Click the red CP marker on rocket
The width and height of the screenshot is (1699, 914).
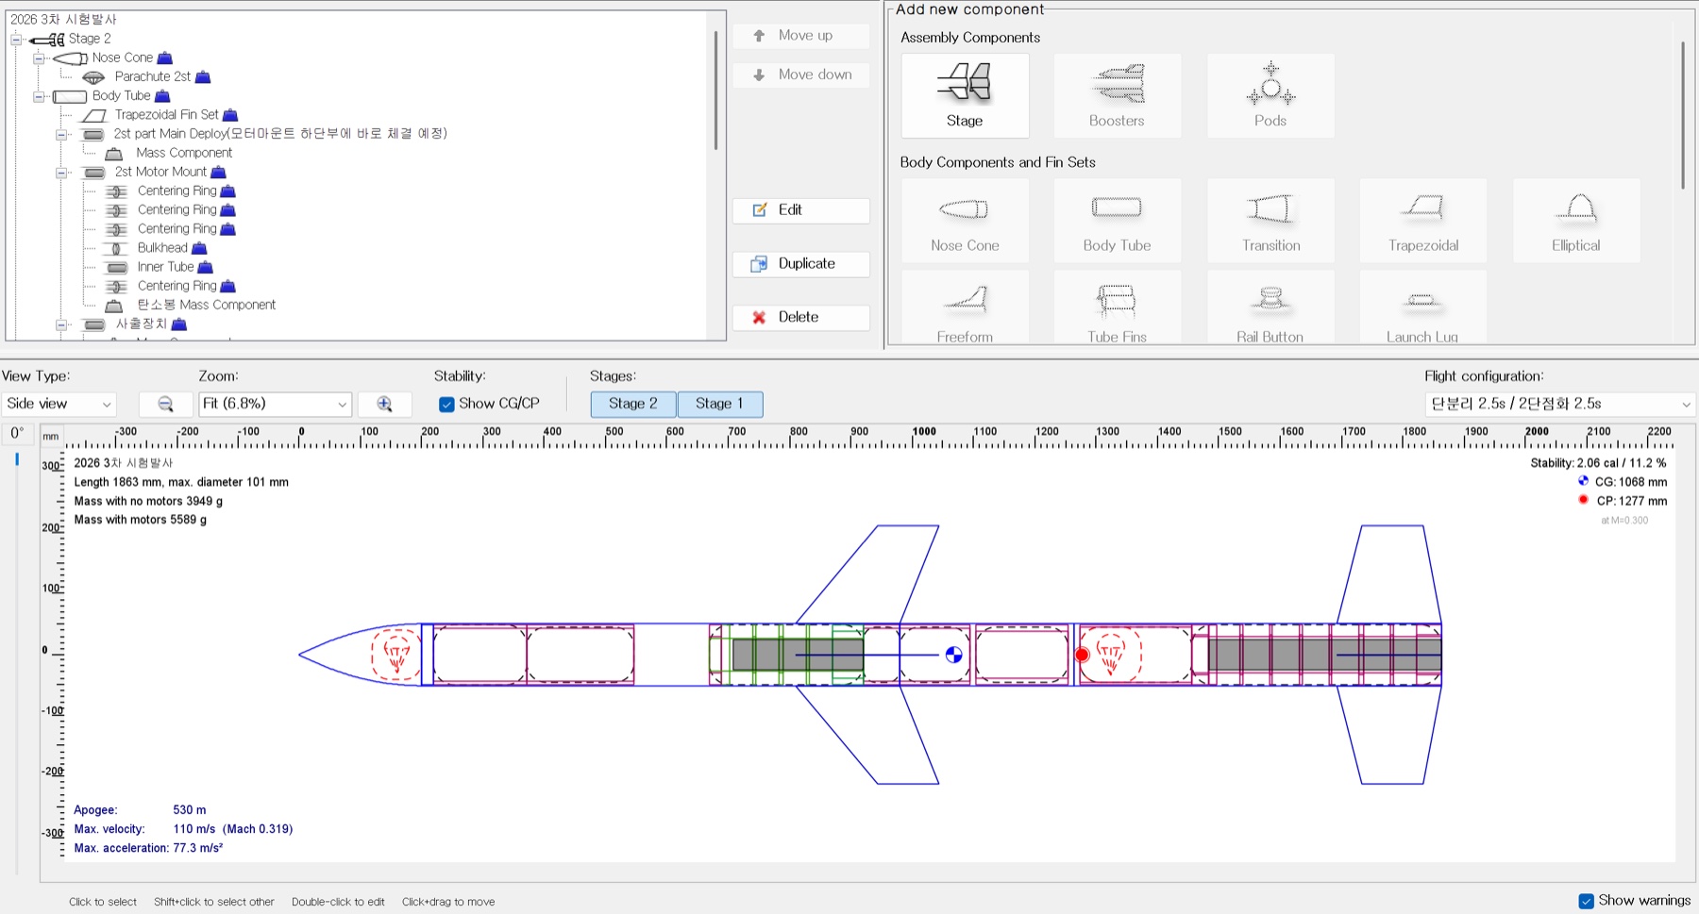(x=1082, y=655)
